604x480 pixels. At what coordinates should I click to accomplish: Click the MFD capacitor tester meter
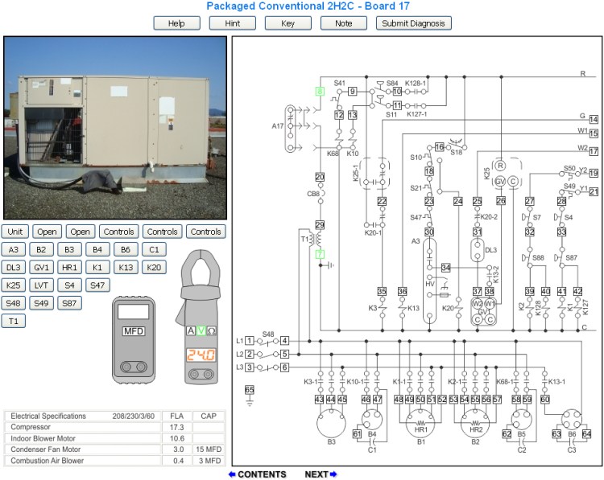(134, 340)
